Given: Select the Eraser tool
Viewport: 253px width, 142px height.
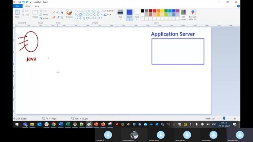Looking at the screenshot, I should click(54, 17).
